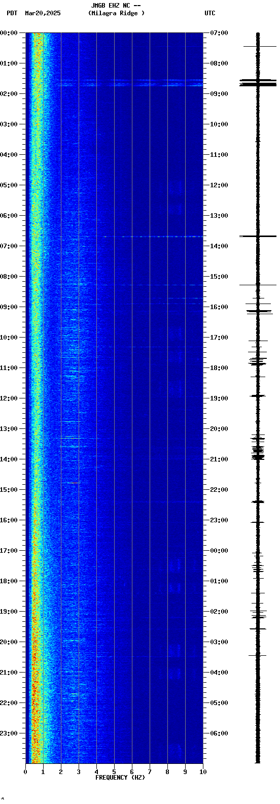Click the '06:00' UTC time label
Screen dimensions: 280x804
[x=219, y=733]
